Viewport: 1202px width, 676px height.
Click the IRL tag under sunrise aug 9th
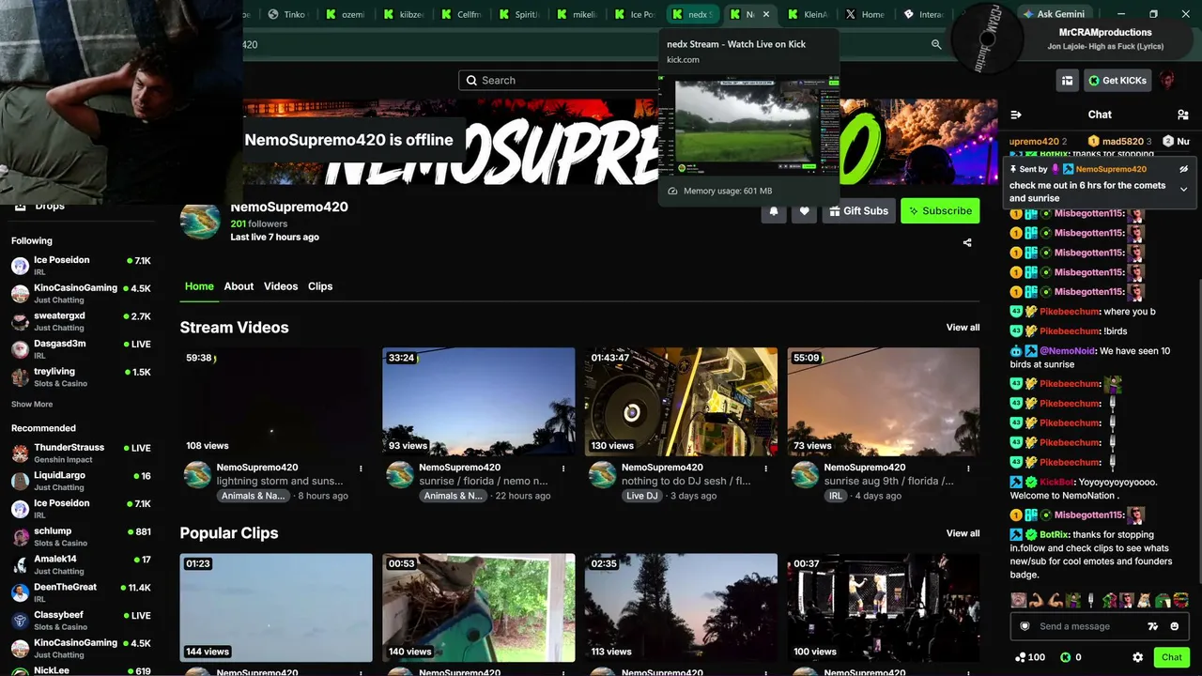click(836, 496)
